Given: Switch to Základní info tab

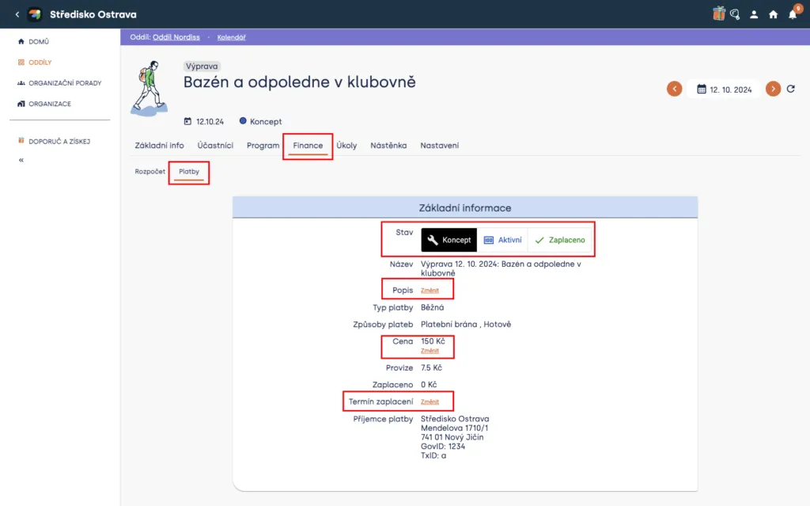Looking at the screenshot, I should 159,146.
